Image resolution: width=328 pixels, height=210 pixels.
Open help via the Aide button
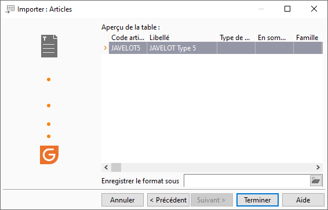click(x=303, y=200)
